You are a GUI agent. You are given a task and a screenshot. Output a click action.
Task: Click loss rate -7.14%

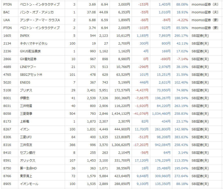click(182, 59)
